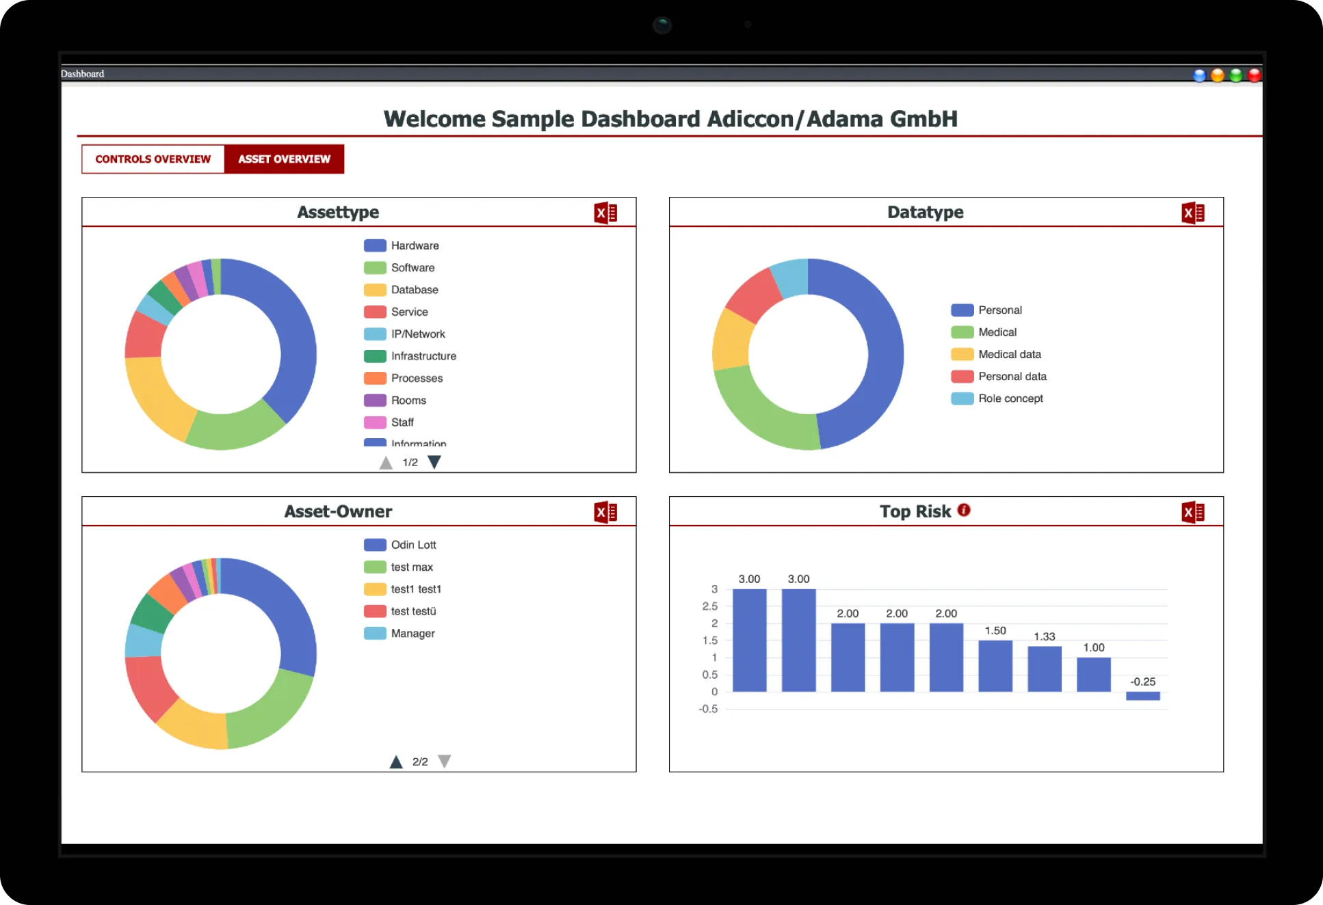The width and height of the screenshot is (1323, 905).
Task: Click the Dashboard window title text
Action: pos(83,74)
